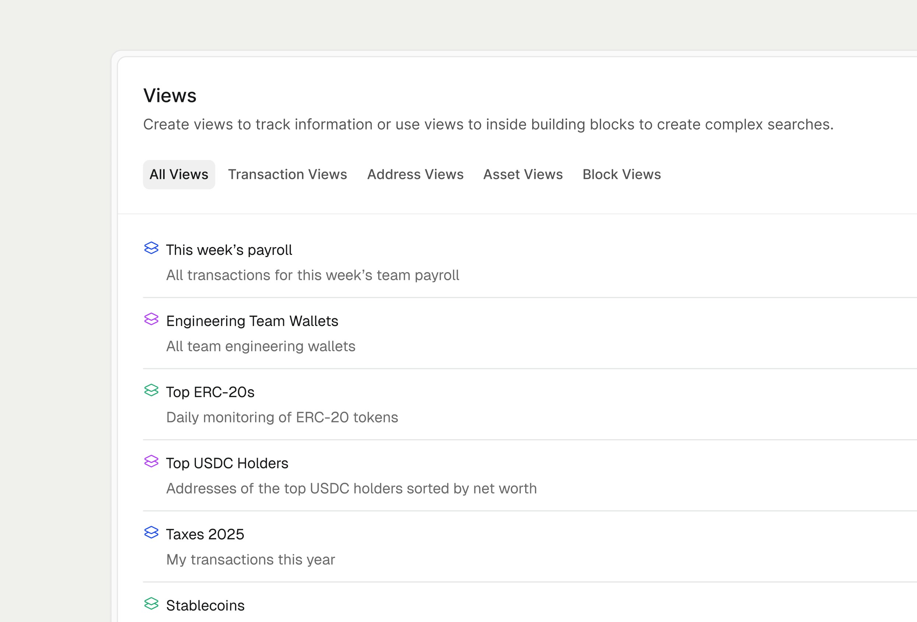Click the Views page heading
The width and height of the screenshot is (917, 622).
click(170, 95)
